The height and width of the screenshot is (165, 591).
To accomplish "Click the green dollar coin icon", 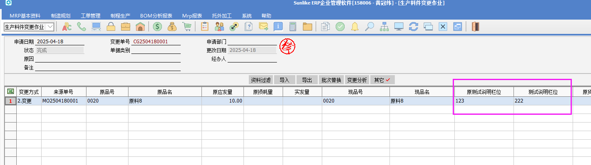I will click(x=157, y=27).
